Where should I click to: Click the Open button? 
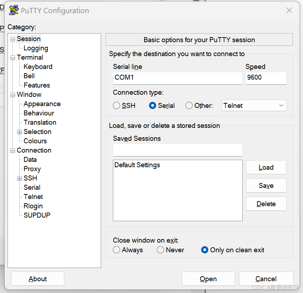click(x=208, y=279)
